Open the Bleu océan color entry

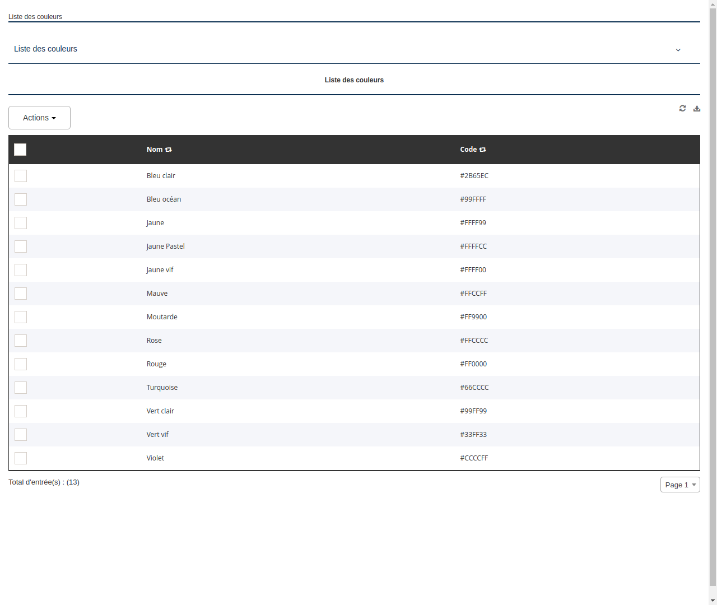point(164,199)
